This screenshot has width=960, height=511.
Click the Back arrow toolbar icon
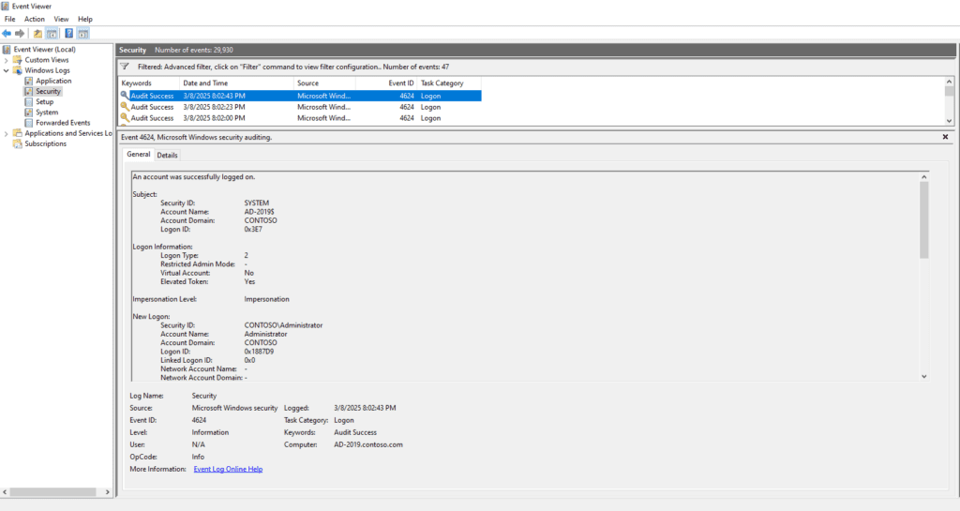point(7,34)
